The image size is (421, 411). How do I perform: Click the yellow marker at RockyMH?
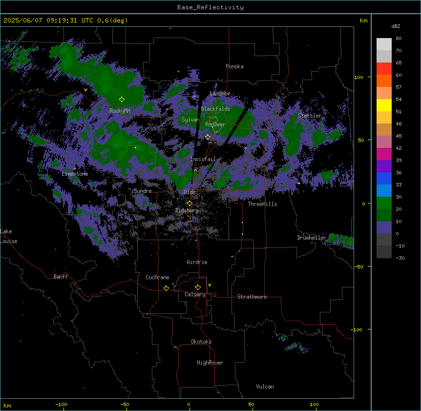click(122, 99)
